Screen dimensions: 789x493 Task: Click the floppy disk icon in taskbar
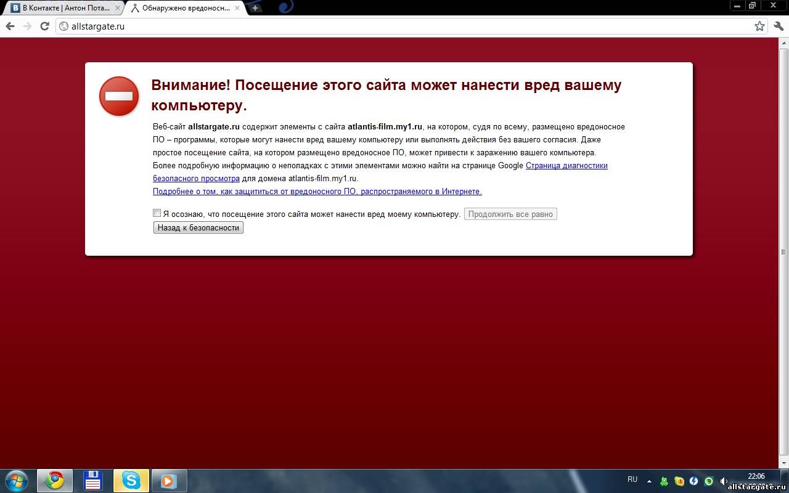point(92,480)
